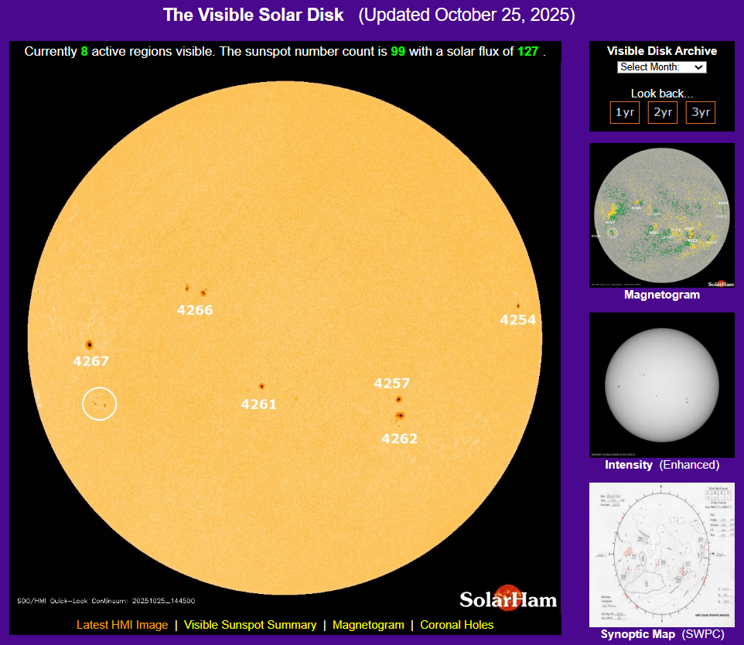Screen dimensions: 744x645
Task: Click the white circled new sunspot region
Action: point(99,404)
